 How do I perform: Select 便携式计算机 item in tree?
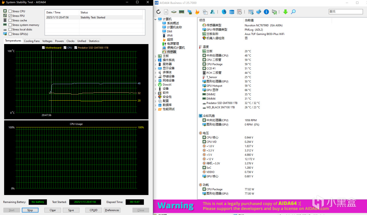pos(176,48)
